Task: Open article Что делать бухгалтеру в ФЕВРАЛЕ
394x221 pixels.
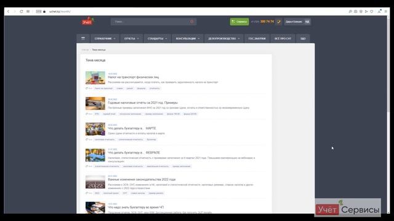Action: [x=134, y=153]
